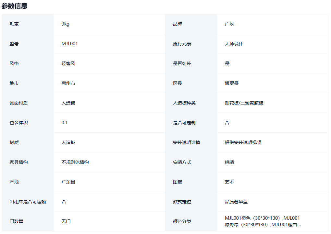Select the city value 惠州市
The height and width of the screenshot is (234, 331).
[68, 83]
